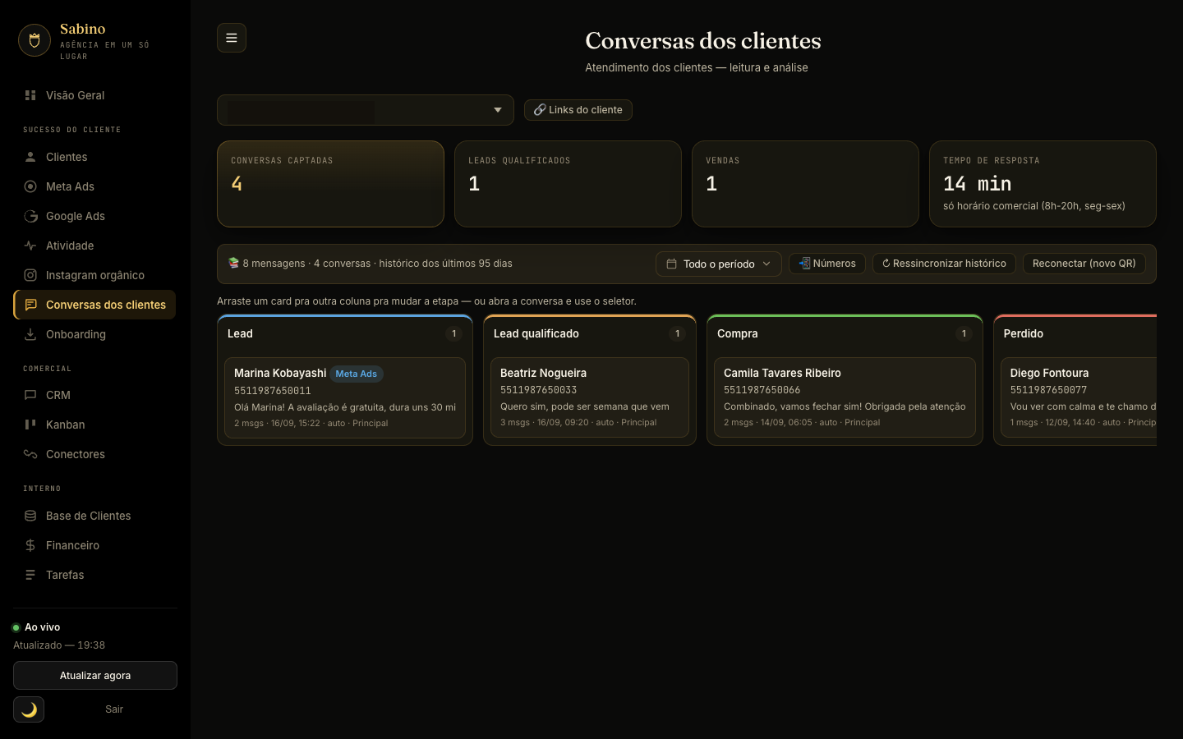Click Links do cliente button
The width and height of the screenshot is (1183, 739).
click(578, 110)
